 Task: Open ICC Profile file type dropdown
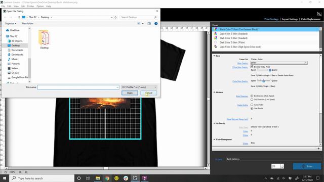pos(139,87)
